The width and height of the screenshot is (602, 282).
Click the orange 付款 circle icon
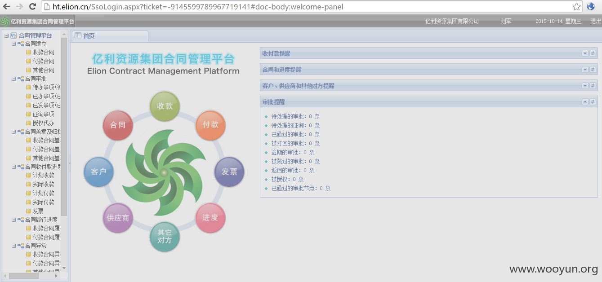tap(210, 125)
